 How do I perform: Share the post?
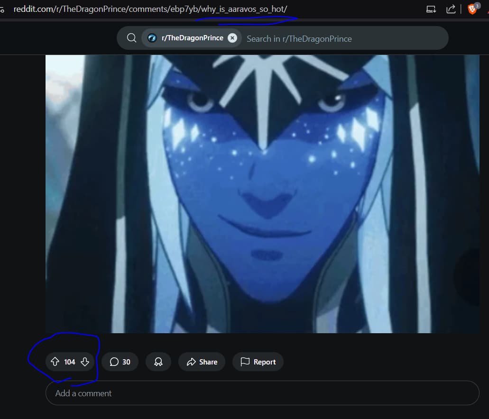click(x=202, y=362)
